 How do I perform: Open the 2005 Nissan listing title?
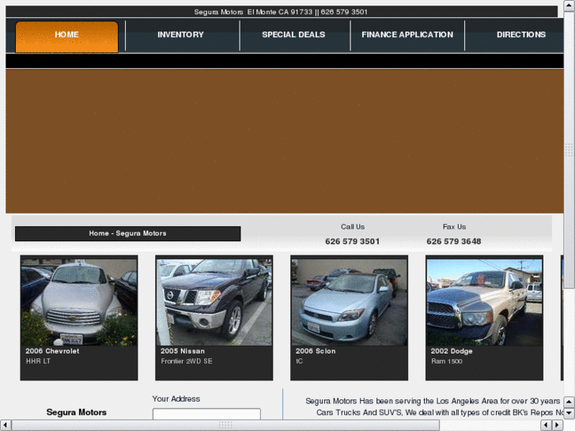[x=183, y=351]
